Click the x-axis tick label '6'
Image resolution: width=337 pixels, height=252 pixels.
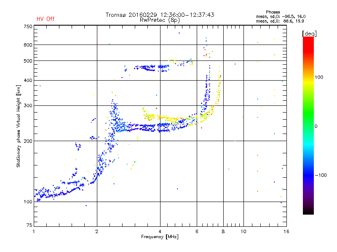pyautogui.click(x=197, y=231)
